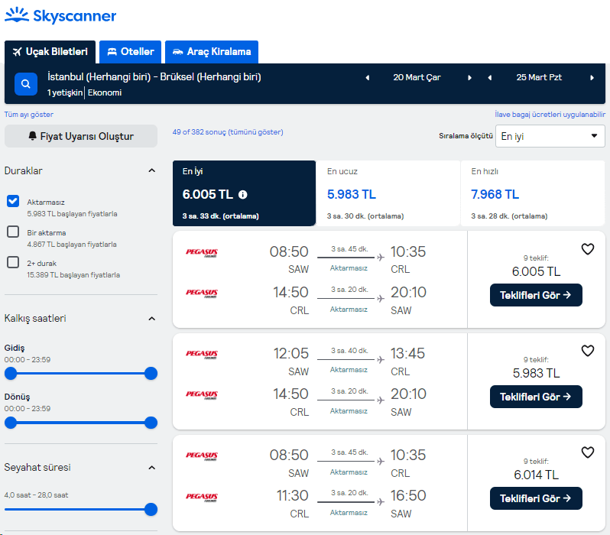Screen dimensions: 610x535
Task: Collapse the Duraklar filter section
Action: coord(151,171)
